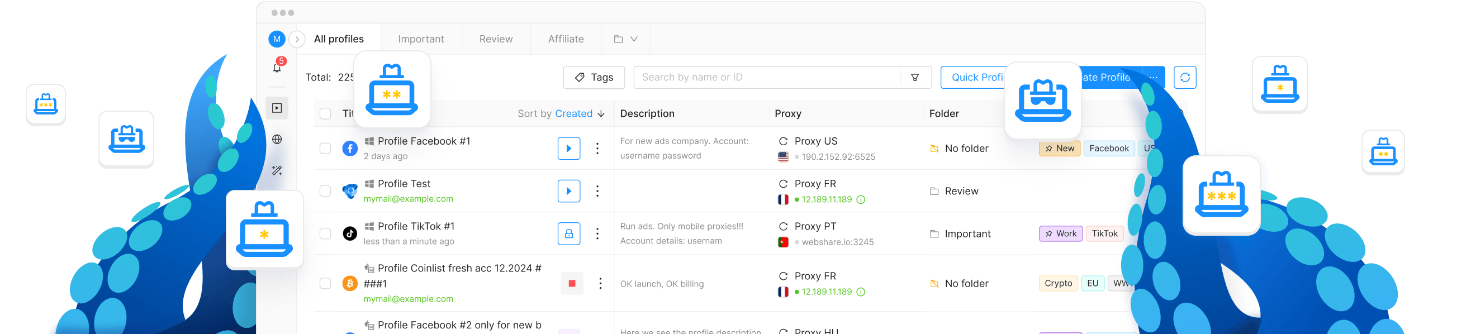Click description text 'OK launch, OK billing'

click(x=662, y=284)
